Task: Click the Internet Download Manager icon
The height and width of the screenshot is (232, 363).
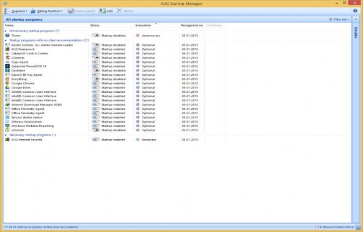Action: point(7,104)
